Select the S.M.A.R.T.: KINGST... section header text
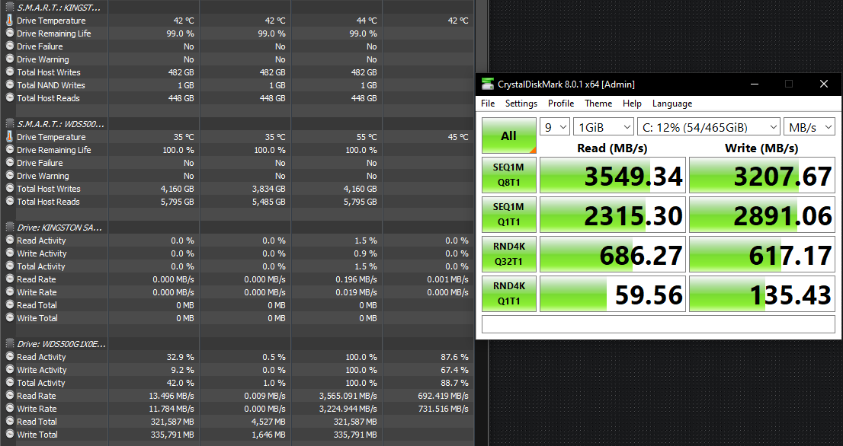The image size is (843, 446). tap(59, 8)
